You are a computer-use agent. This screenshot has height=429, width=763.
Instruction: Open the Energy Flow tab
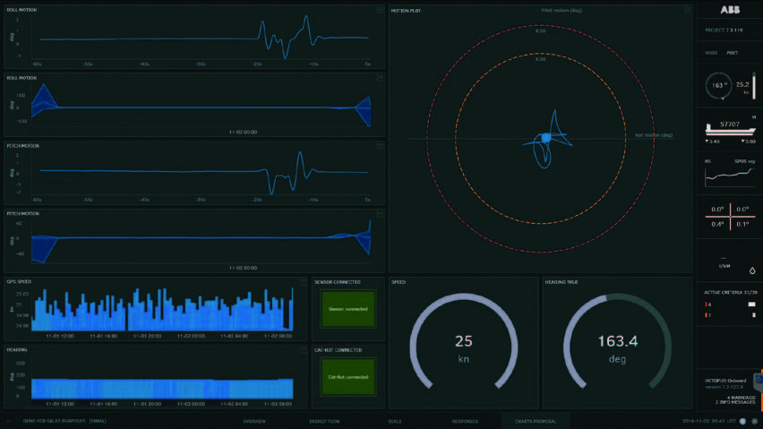click(x=322, y=421)
